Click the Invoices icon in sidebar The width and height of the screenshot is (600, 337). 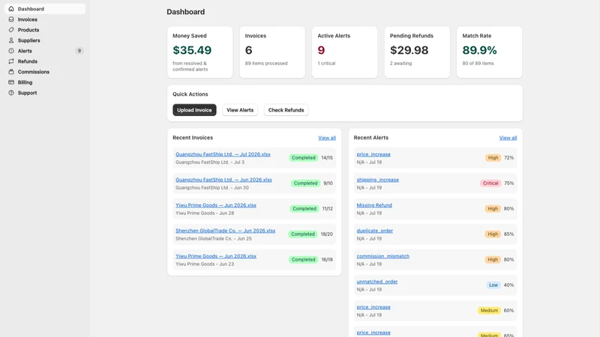(x=11, y=19)
